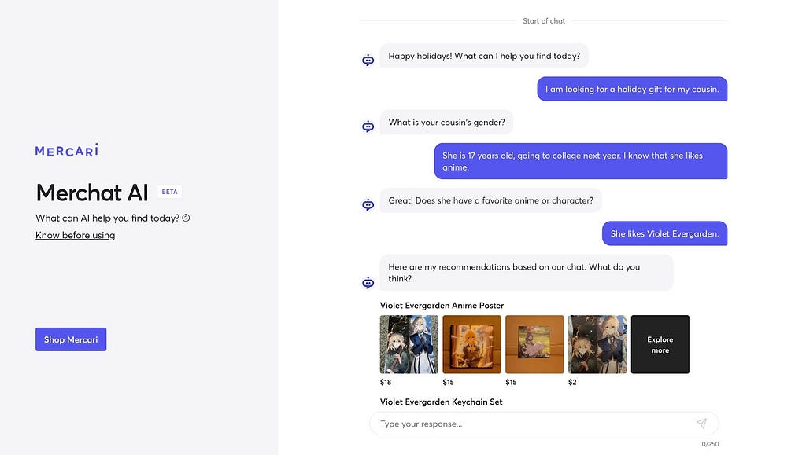Open the $18 Violet Evergarden poster thumbnail

click(409, 344)
